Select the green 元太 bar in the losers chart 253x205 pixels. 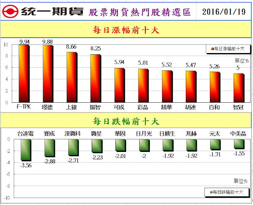(215, 144)
